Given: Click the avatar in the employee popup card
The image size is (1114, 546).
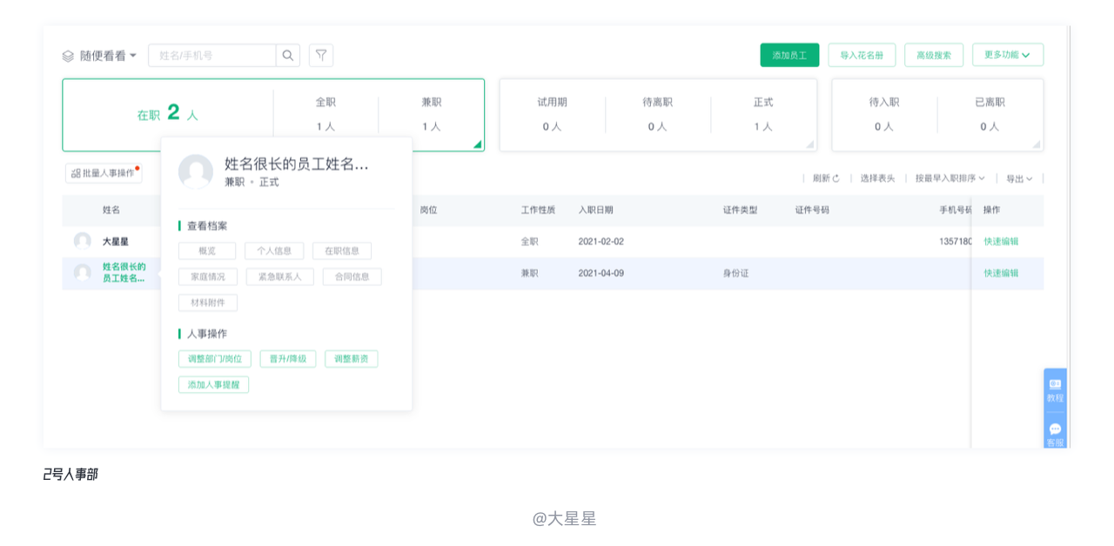Looking at the screenshot, I should (196, 172).
